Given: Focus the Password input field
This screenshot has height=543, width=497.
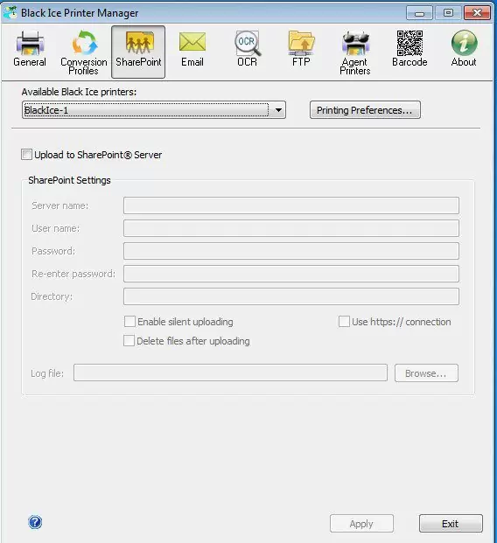Looking at the screenshot, I should (291, 251).
